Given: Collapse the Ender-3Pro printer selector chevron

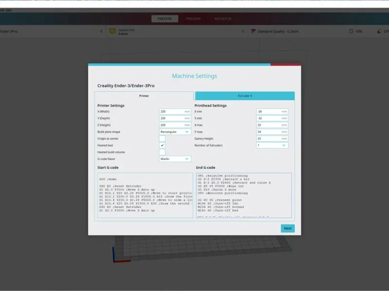Looking at the screenshot, I should (101, 31).
